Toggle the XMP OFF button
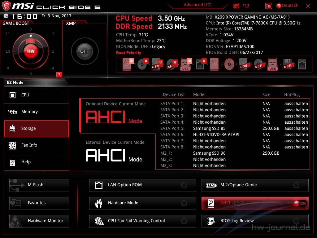This screenshot has width=317, height=238. coord(85,51)
